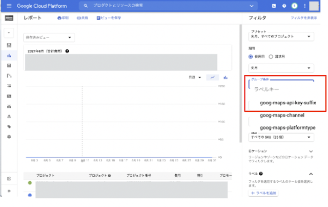Image resolution: width=328 pixels, height=207 pixels.
Task: Open the Commitments sidebar icon
Action: tap(9, 96)
